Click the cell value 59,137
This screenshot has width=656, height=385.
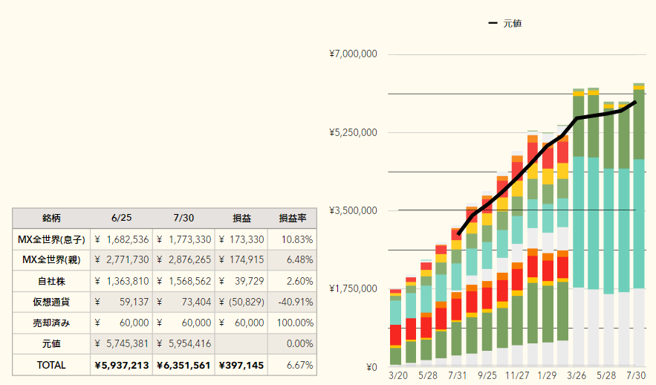(x=121, y=302)
